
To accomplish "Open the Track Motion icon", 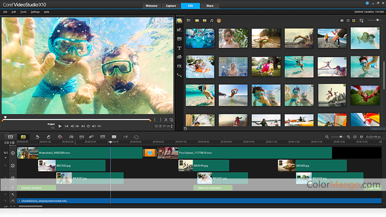I will tap(91, 137).
